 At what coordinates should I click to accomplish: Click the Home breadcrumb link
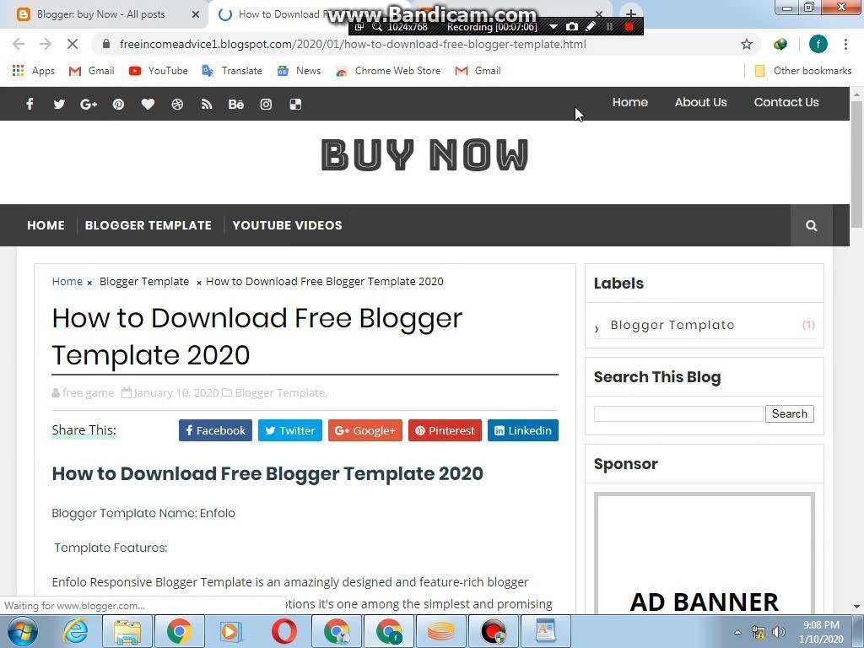(67, 282)
